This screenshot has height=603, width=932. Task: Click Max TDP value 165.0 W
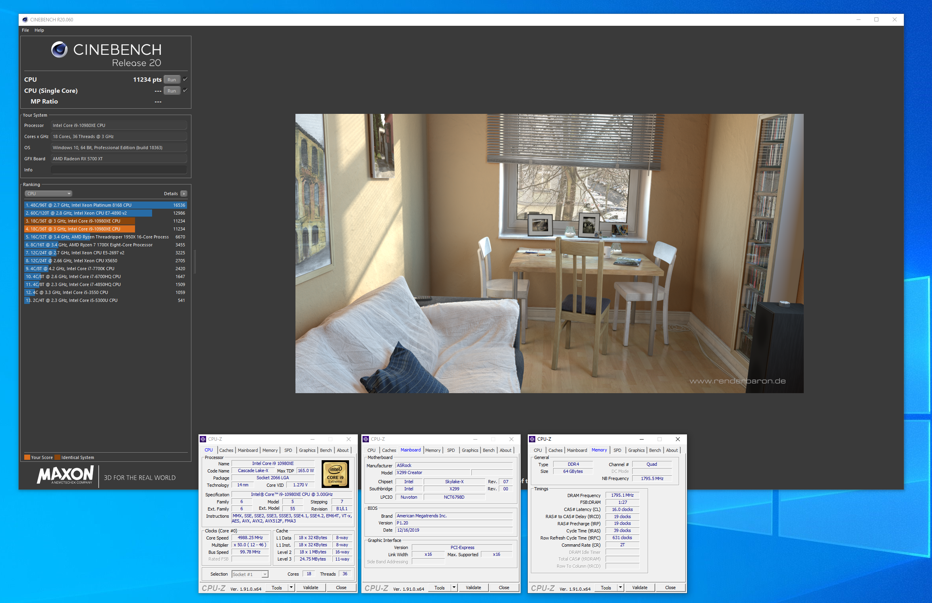pyautogui.click(x=306, y=471)
